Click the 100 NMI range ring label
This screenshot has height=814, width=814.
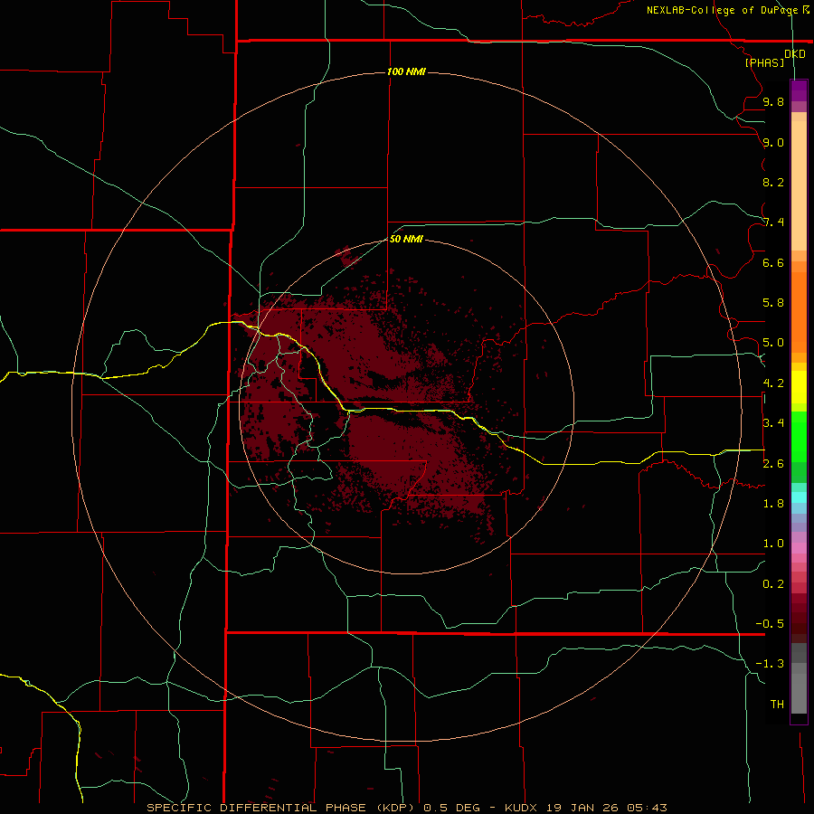(406, 71)
